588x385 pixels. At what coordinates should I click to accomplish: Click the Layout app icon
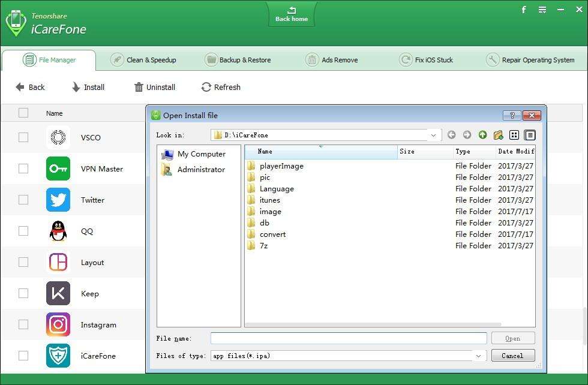[58, 262]
